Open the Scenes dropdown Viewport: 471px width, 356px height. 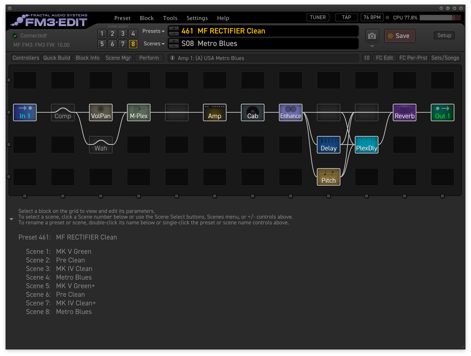click(x=154, y=44)
